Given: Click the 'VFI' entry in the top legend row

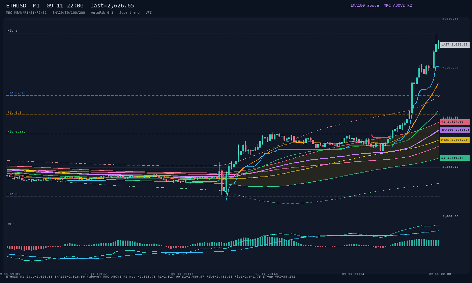Looking at the screenshot, I should (149, 12).
